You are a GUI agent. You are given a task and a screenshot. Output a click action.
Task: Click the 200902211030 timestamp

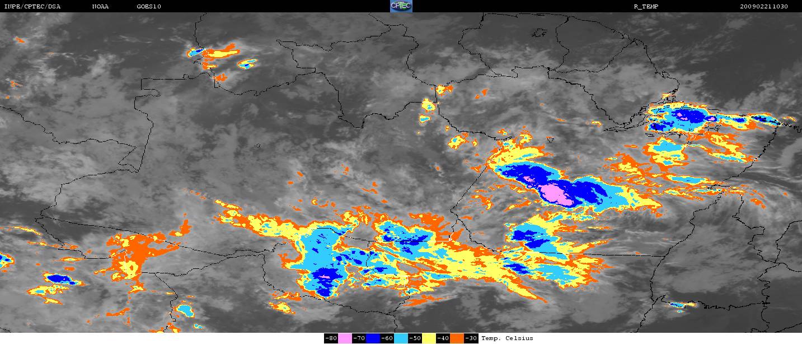click(x=764, y=7)
